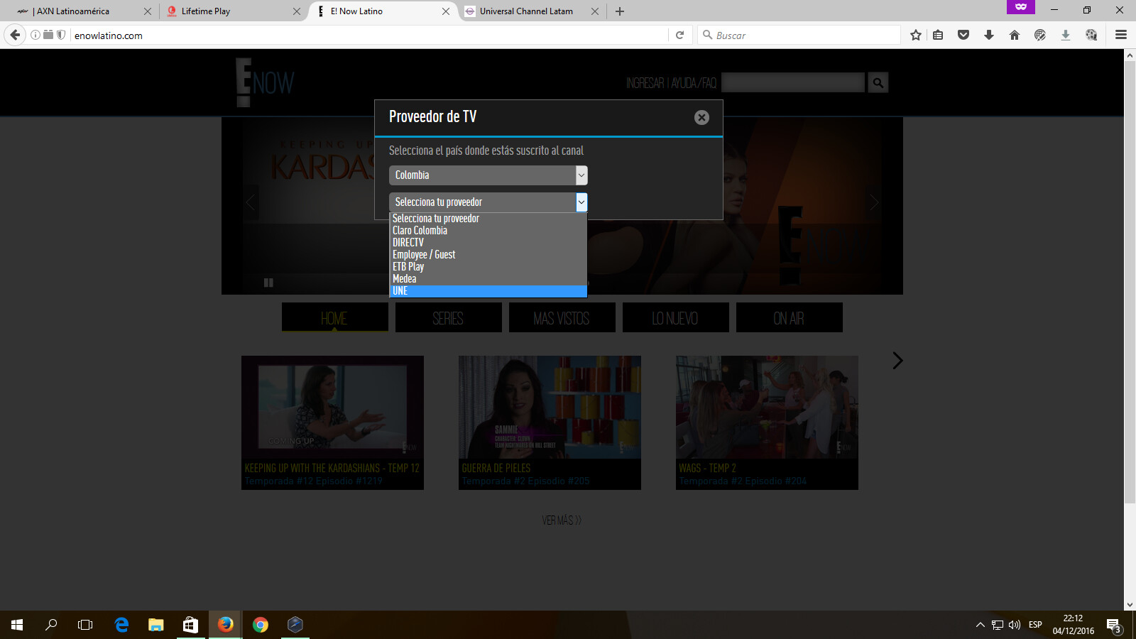The image size is (1136, 639).
Task: Bookmark this page with the star icon
Action: (x=916, y=35)
